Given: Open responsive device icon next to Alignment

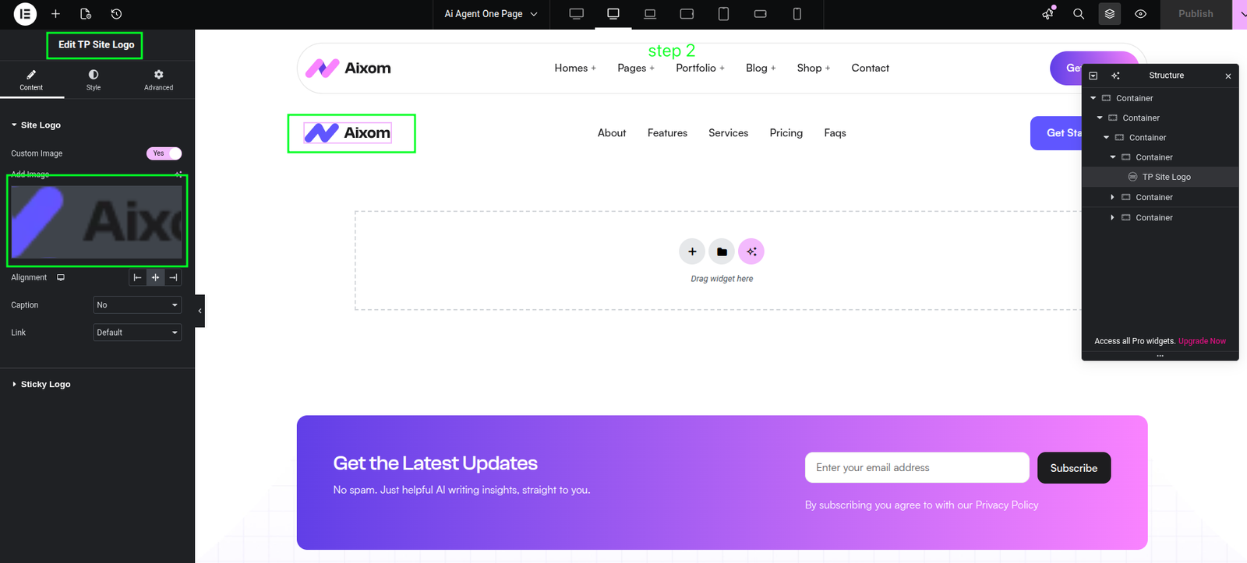Looking at the screenshot, I should coord(61,277).
